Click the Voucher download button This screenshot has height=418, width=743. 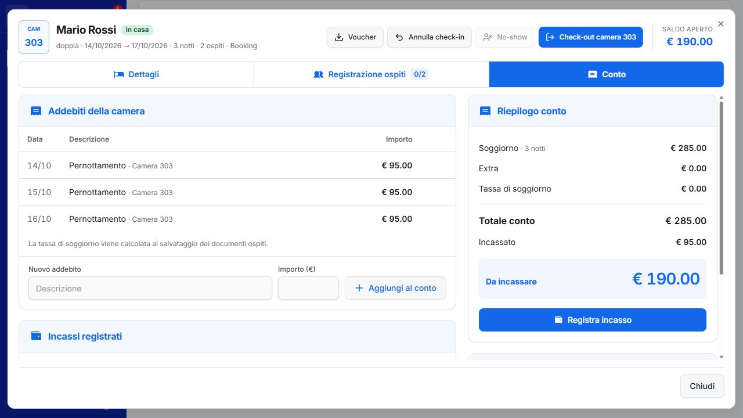tap(355, 37)
